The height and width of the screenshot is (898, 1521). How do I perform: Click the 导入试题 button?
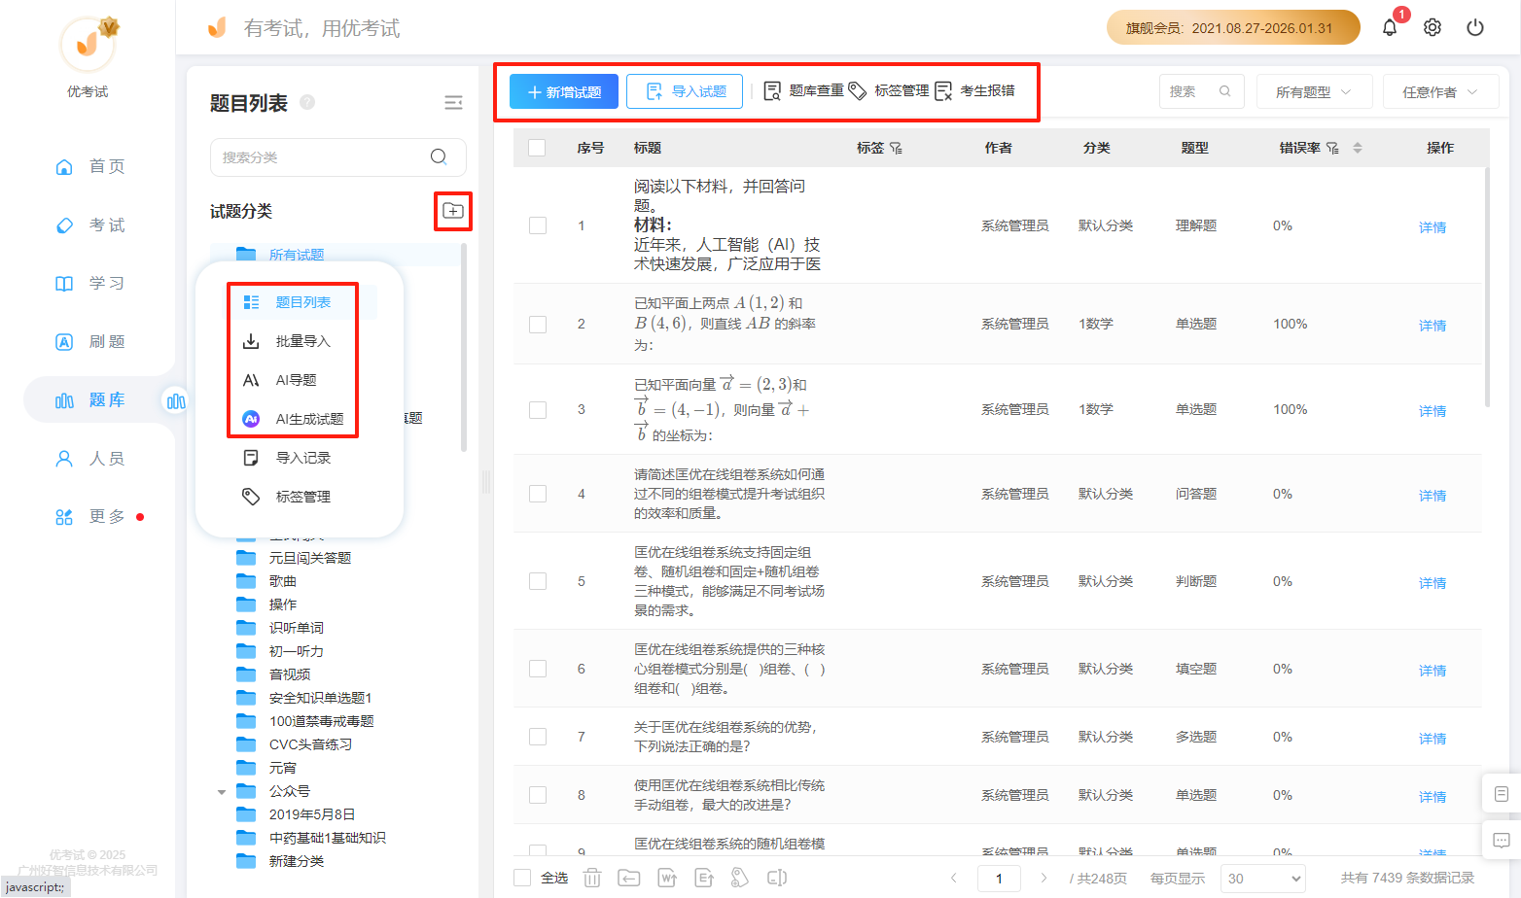tap(685, 91)
